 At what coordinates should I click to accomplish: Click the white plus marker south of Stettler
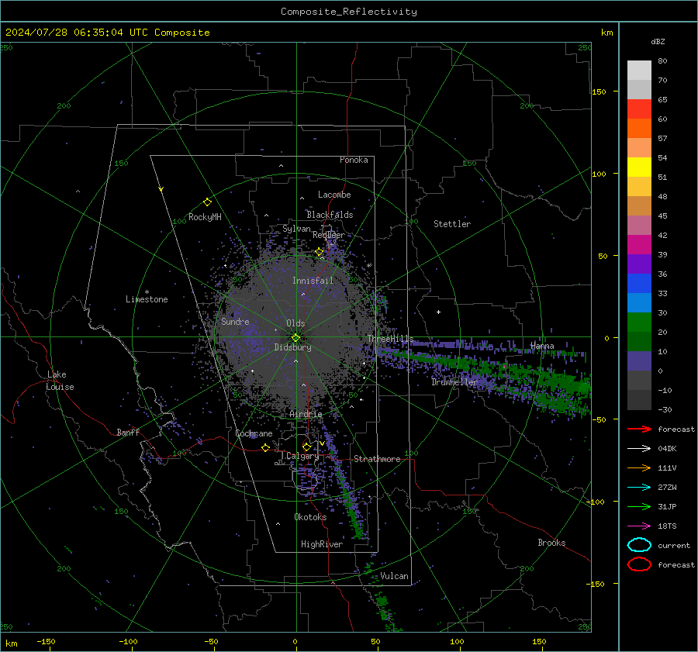(438, 312)
